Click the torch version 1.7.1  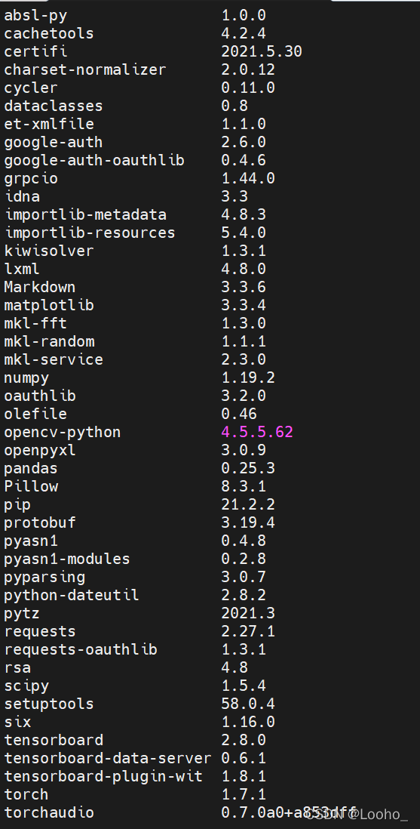[243, 794]
